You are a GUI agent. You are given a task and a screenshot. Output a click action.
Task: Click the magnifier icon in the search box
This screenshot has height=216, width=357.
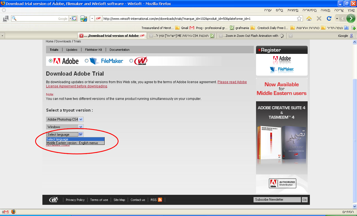[x=14, y=19]
